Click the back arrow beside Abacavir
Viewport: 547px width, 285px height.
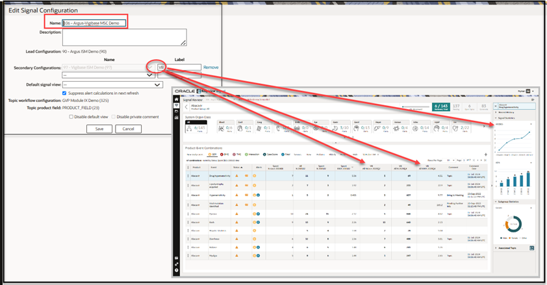coord(186,107)
